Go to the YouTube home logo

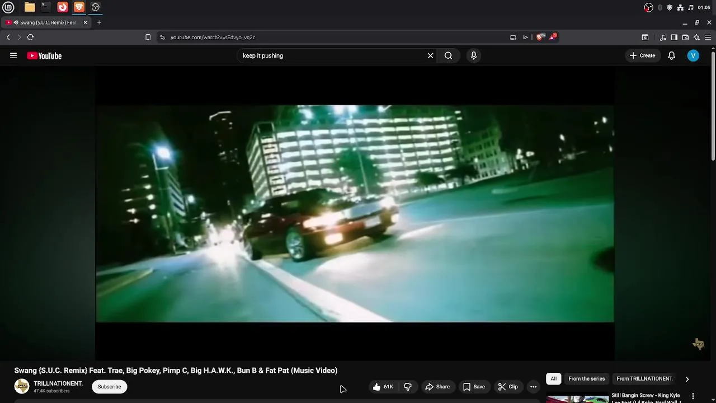44,55
